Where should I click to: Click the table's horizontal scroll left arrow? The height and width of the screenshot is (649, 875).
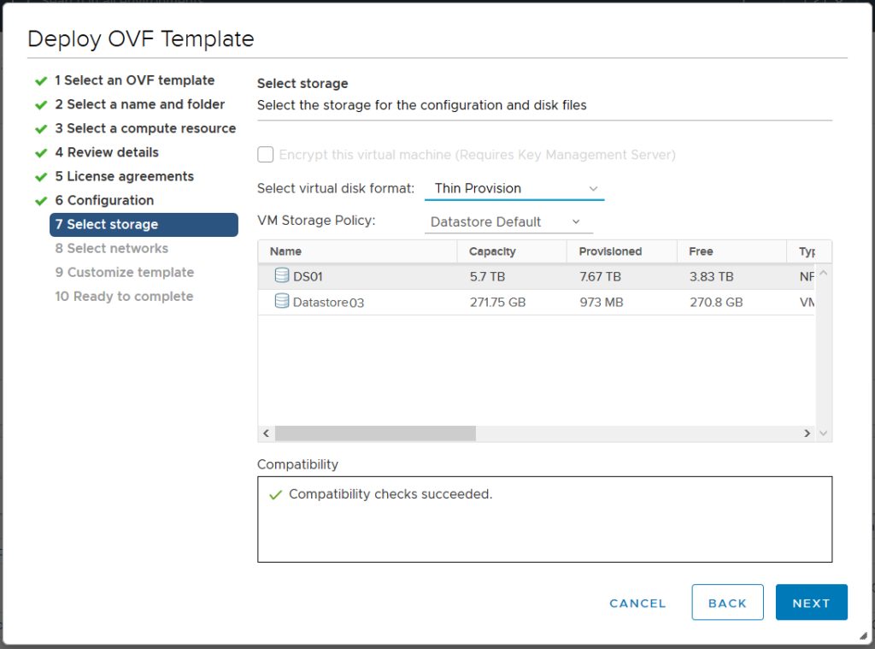coord(267,434)
